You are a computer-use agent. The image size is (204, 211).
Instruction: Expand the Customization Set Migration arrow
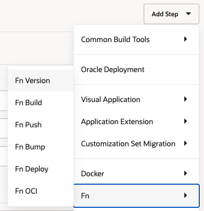[186, 143]
